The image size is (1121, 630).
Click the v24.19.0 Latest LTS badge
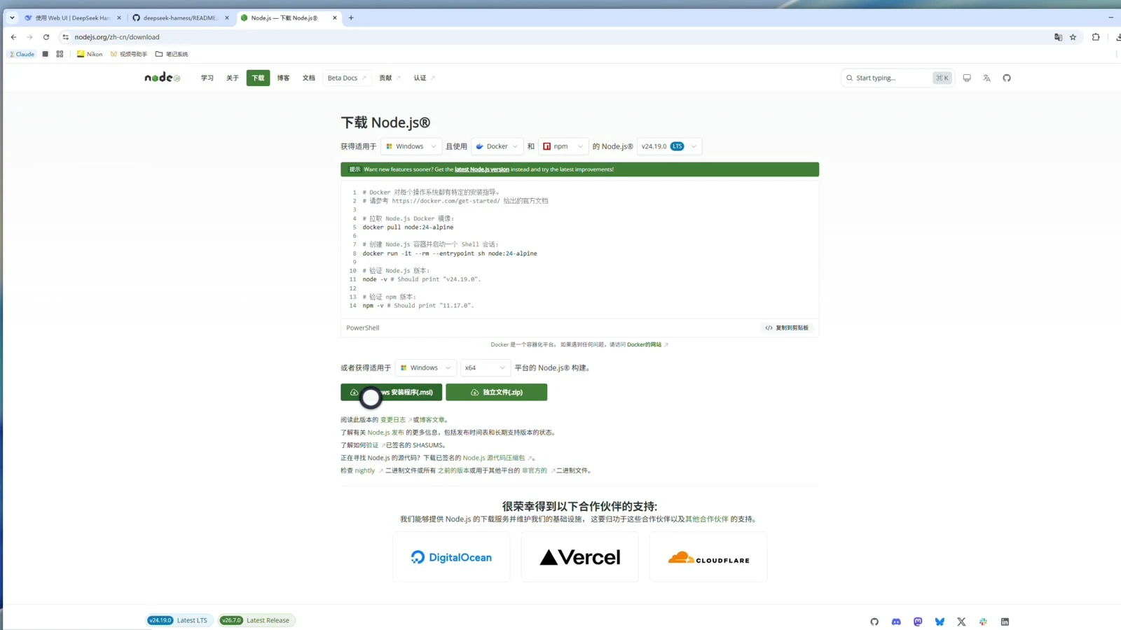178,620
